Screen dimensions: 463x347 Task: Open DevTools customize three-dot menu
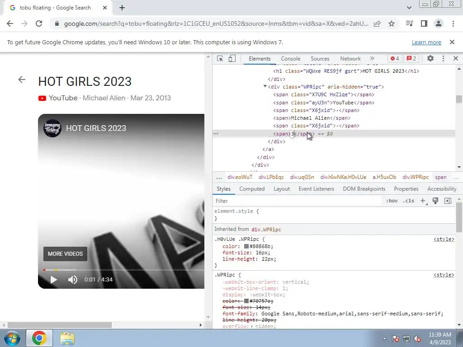click(443, 58)
